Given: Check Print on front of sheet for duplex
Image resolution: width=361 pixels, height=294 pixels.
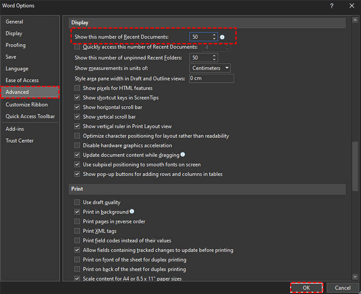Looking at the screenshot, I should (77, 260).
